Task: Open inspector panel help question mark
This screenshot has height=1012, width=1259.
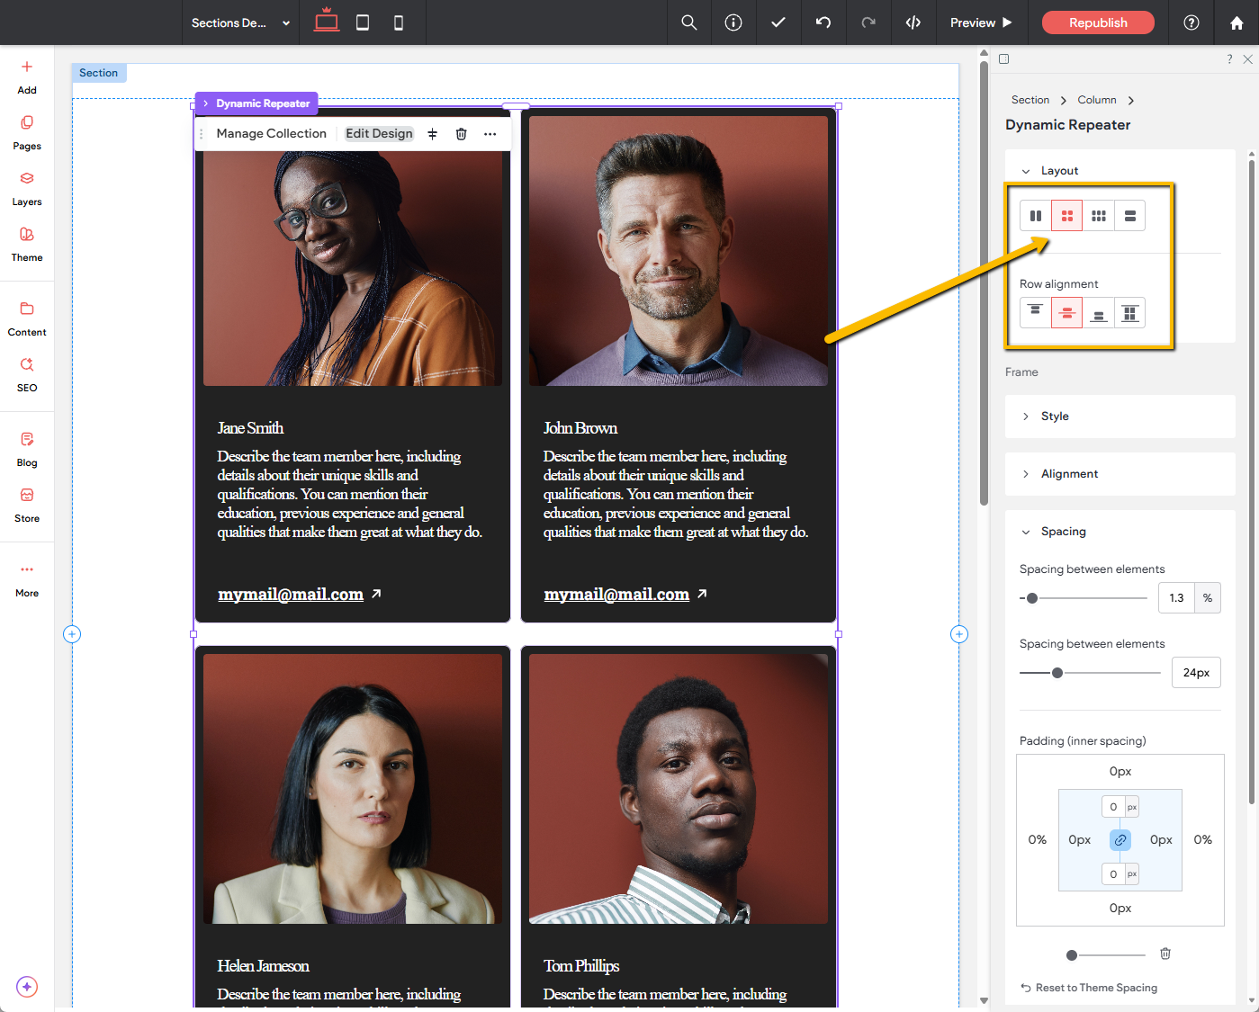Action: 1229,59
